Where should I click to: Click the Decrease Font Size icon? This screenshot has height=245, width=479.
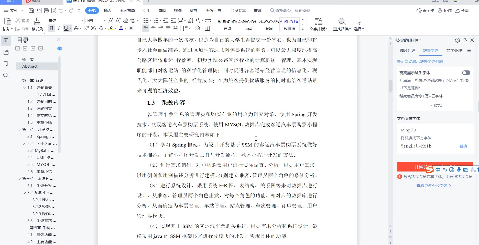coord(118,20)
